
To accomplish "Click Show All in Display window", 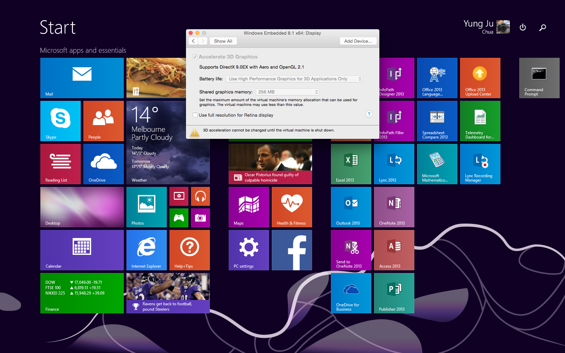I will pos(223,41).
